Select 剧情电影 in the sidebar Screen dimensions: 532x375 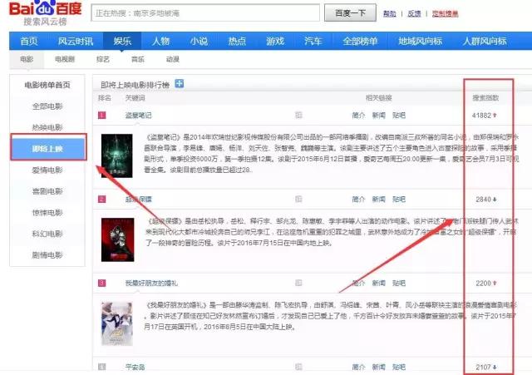[47, 255]
